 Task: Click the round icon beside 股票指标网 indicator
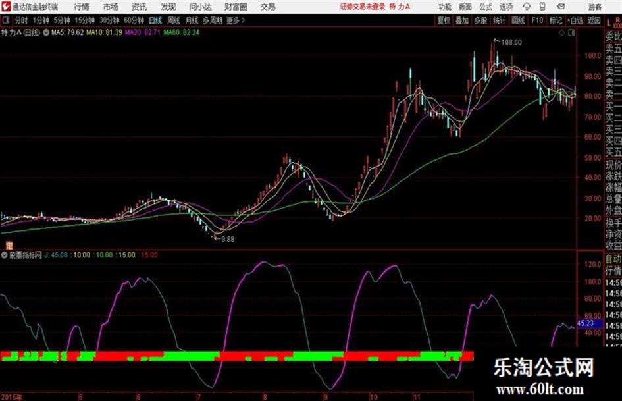coord(5,255)
